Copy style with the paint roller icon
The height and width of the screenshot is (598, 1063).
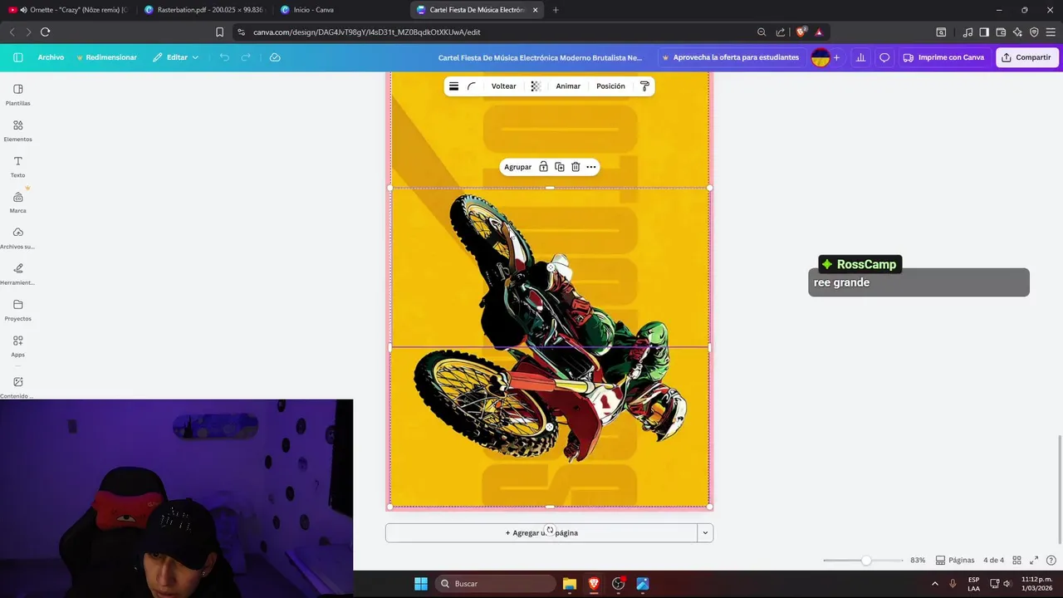[644, 86]
